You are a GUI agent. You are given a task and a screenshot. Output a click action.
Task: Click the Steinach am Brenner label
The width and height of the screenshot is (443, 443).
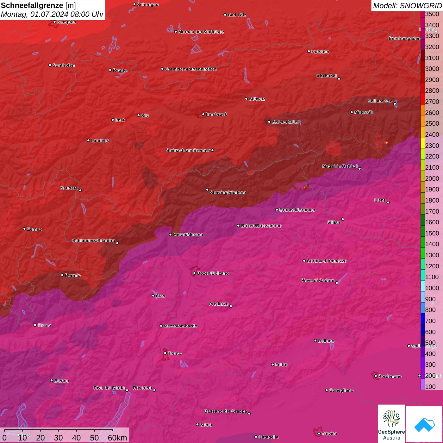pos(188,150)
